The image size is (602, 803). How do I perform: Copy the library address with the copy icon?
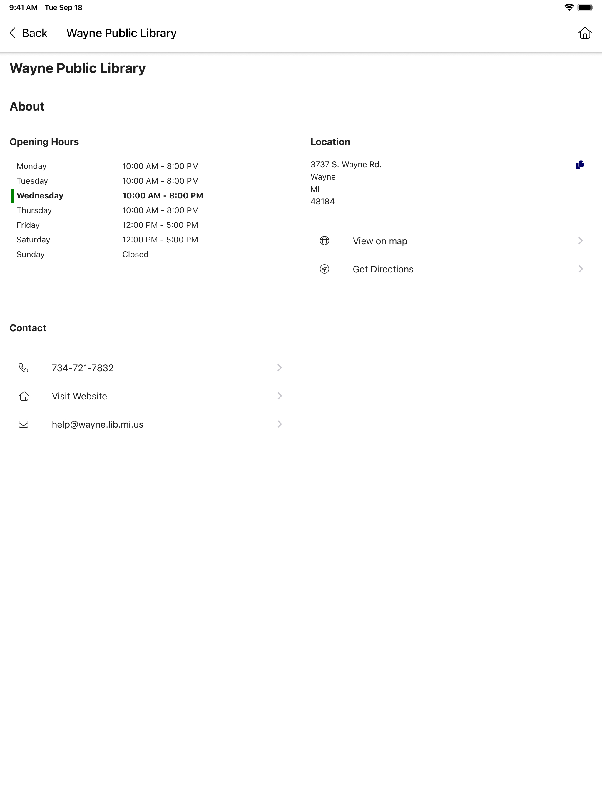[579, 165]
